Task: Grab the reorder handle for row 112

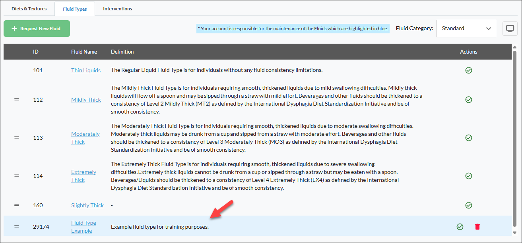Action: click(17, 100)
